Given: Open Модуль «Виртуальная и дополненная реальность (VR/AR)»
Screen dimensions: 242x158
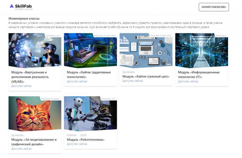Looking at the screenshot, I should pyautogui.click(x=30, y=77).
